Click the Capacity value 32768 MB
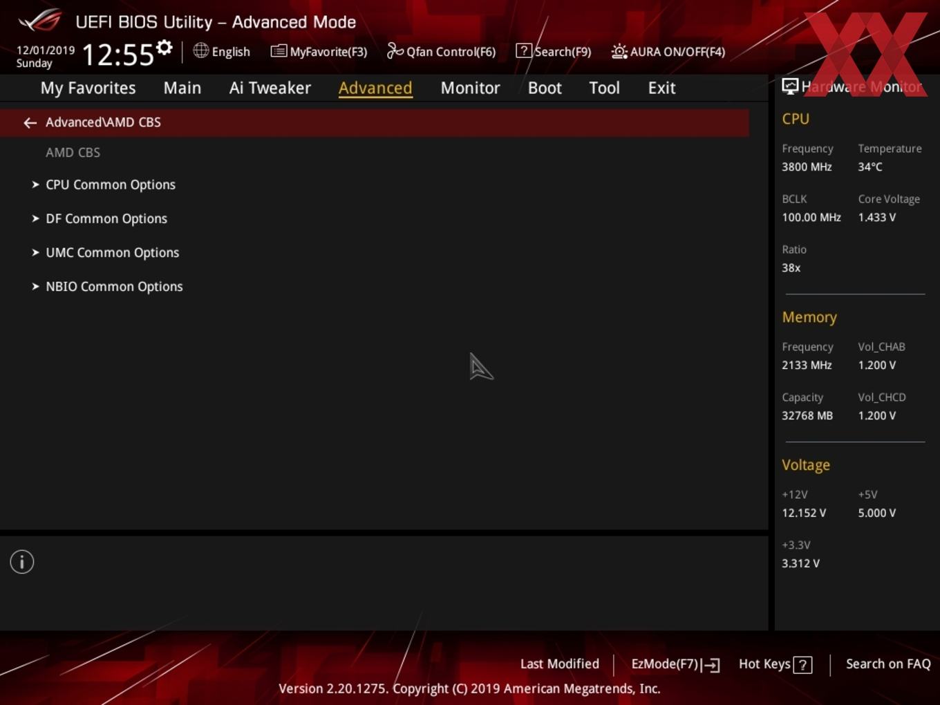Image resolution: width=940 pixels, height=705 pixels. tap(807, 415)
